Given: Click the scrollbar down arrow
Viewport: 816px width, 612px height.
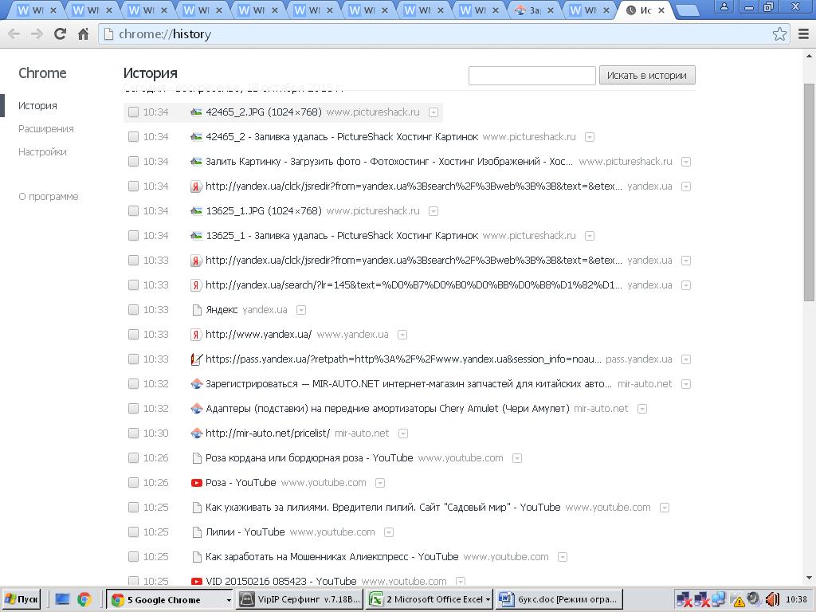Looking at the screenshot, I should pyautogui.click(x=809, y=578).
